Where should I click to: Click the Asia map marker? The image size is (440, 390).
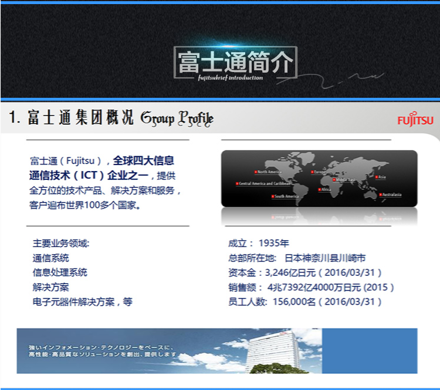pos(381,177)
